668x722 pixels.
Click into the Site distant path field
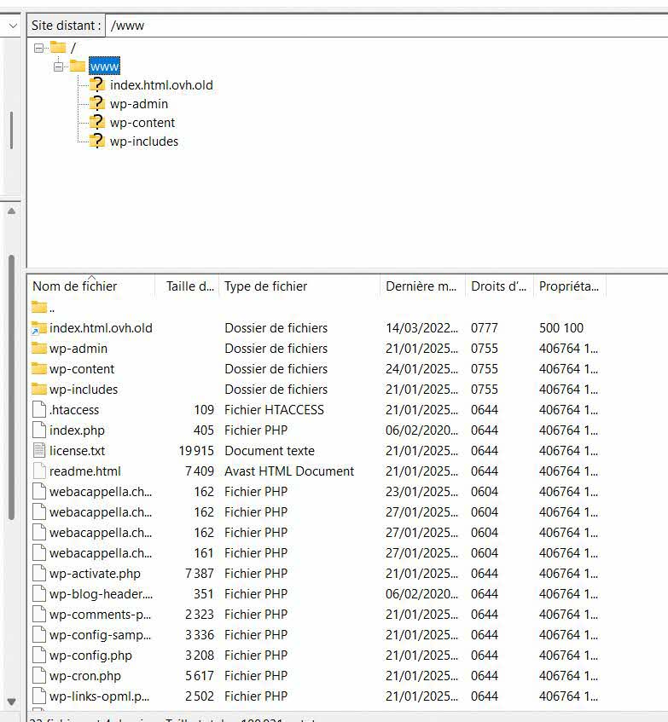[384, 26]
